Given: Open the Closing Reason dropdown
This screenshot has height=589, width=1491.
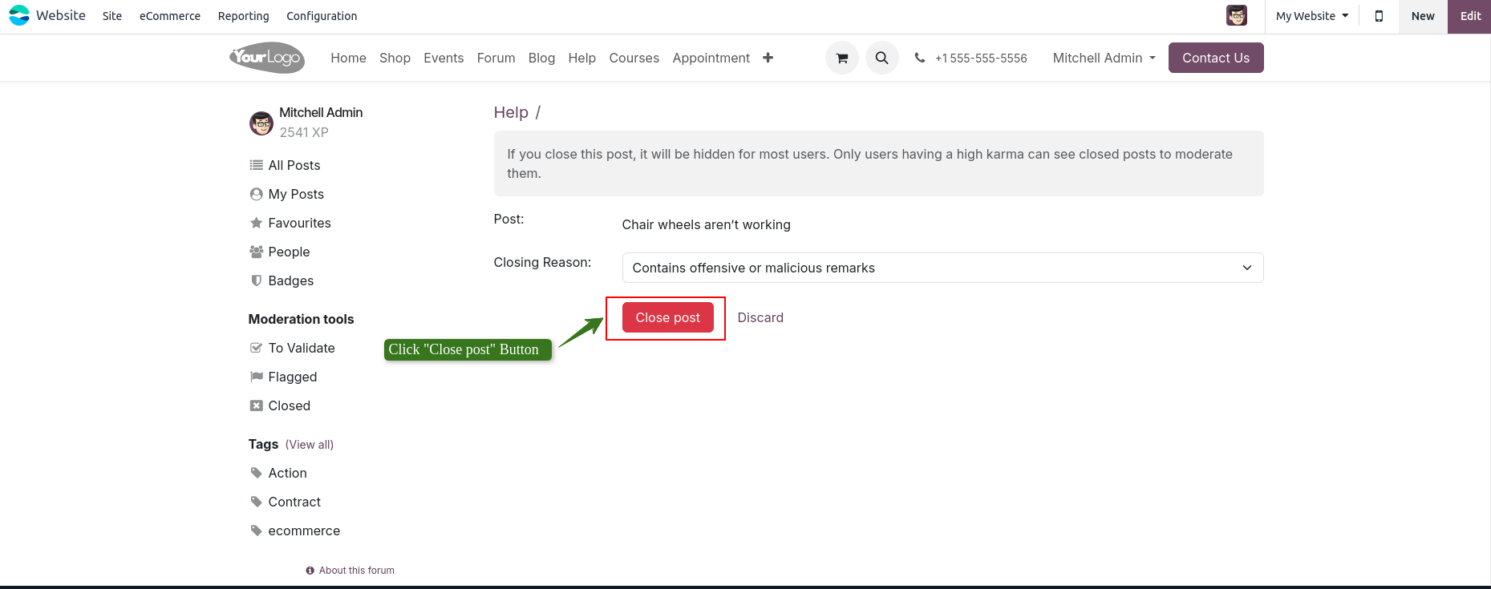Looking at the screenshot, I should [942, 268].
